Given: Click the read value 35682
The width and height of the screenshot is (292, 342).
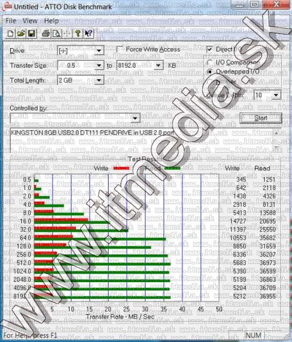Looking at the screenshot, I should click(x=267, y=238).
